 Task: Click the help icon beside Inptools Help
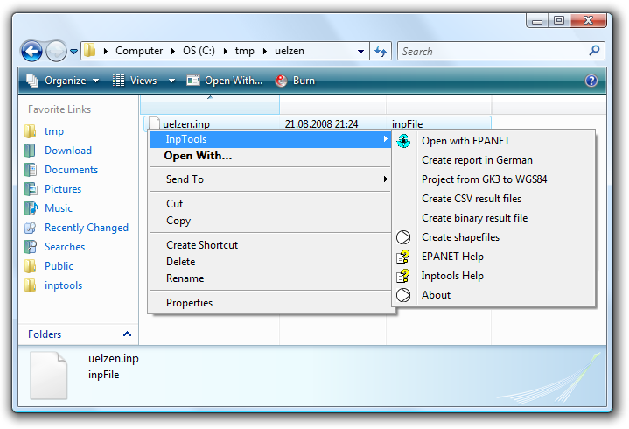tap(403, 276)
